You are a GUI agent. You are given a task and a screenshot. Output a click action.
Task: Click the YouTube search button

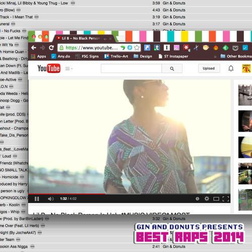[172, 69]
